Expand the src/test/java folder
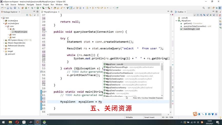This screenshot has height=125, width=222. point(4,21)
